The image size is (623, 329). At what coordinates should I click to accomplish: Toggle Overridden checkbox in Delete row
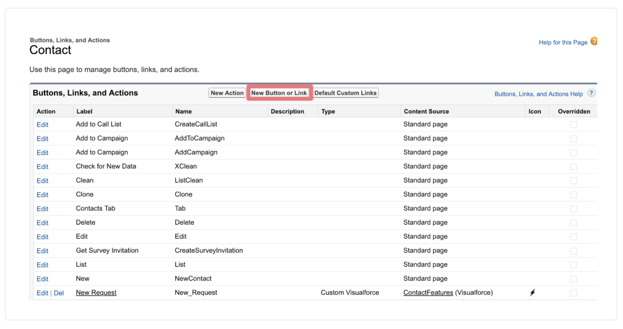pyautogui.click(x=573, y=223)
